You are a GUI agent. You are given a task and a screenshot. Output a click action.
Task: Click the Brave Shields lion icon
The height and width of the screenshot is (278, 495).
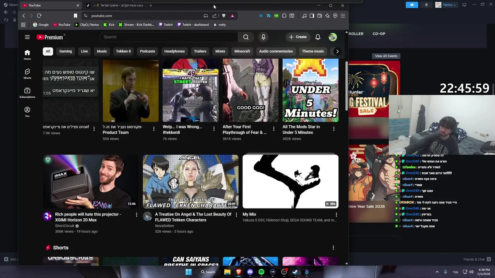pos(224,16)
